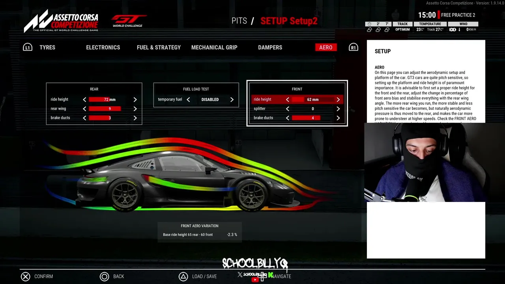Open the Fuel & Strategy tab
This screenshot has width=505, height=284.
tap(159, 47)
